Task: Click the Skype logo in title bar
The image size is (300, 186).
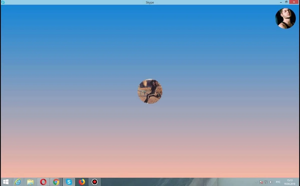Action: click(3, 2)
